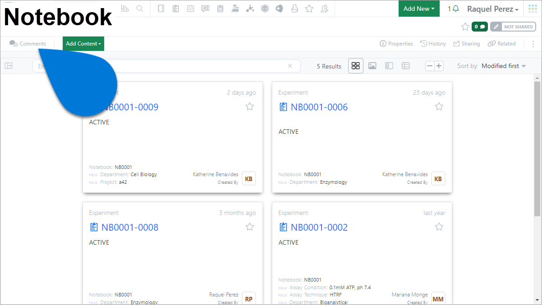The width and height of the screenshot is (542, 305).
Task: Click the '5 Results' count text
Action: coord(329,66)
